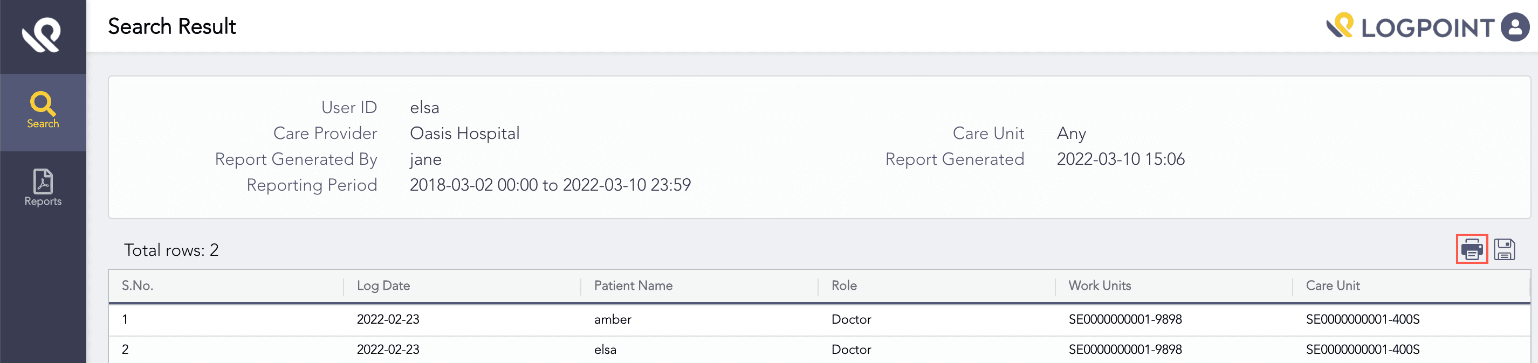Click the Role column header
1538x363 pixels.
click(x=843, y=285)
